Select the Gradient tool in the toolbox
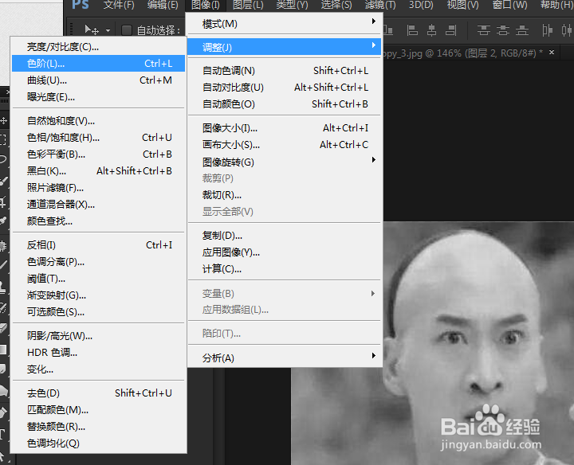This screenshot has width=574, height=465. [x=3, y=350]
